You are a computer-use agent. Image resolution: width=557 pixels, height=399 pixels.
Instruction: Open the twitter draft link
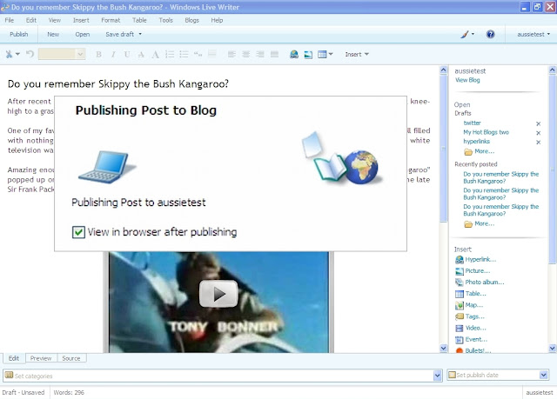472,123
